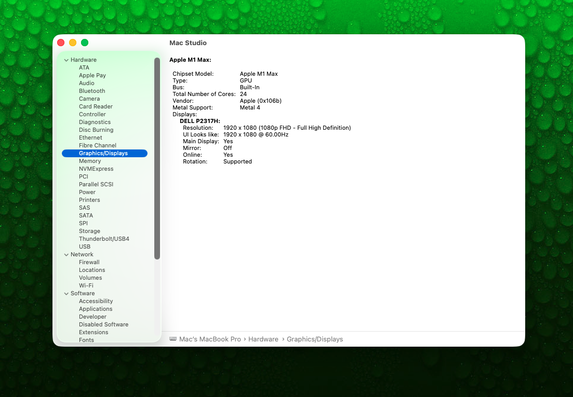Screen dimensions: 573x397
Task: Collapse the Software section
Action: (65, 293)
